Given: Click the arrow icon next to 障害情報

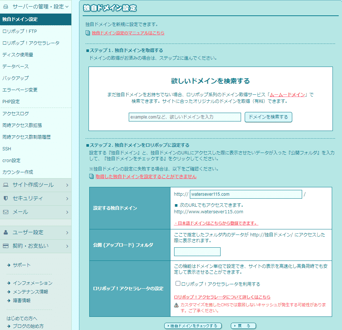Looking at the screenshot, I should 9,301.
